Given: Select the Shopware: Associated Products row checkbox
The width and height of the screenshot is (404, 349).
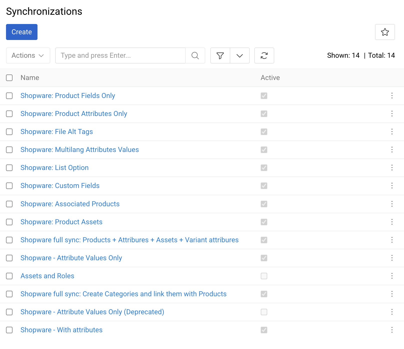Looking at the screenshot, I should 9,204.
